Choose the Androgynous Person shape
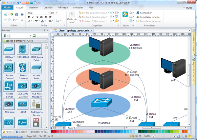The image size is (197, 140). coord(36,104)
